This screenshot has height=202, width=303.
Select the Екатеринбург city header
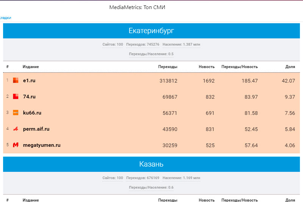click(x=151, y=31)
